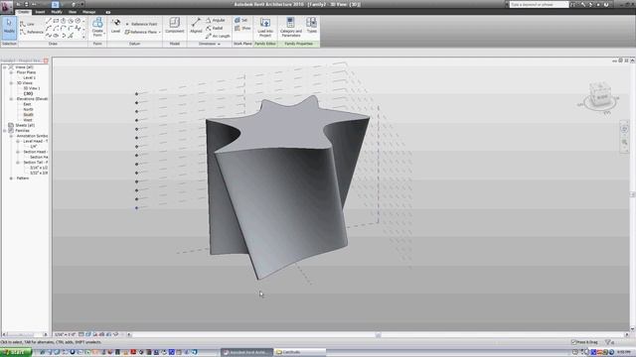Click the Windows Start button
The height and width of the screenshot is (357, 636).
click(16, 353)
